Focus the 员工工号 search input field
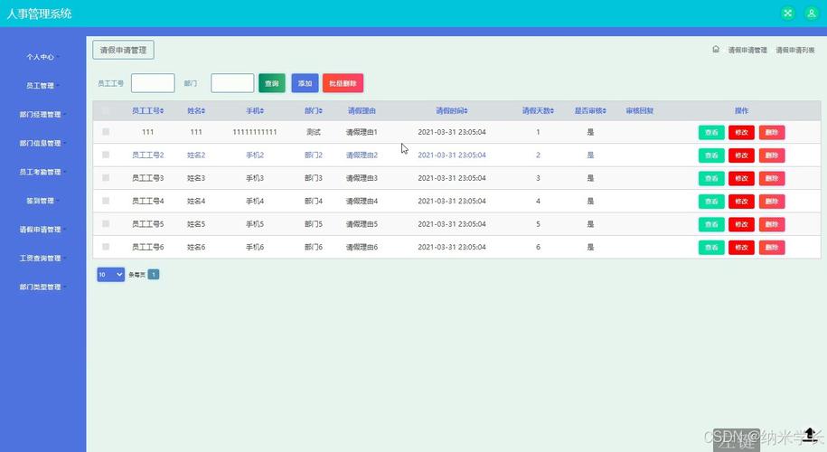827x452 pixels. tap(153, 83)
